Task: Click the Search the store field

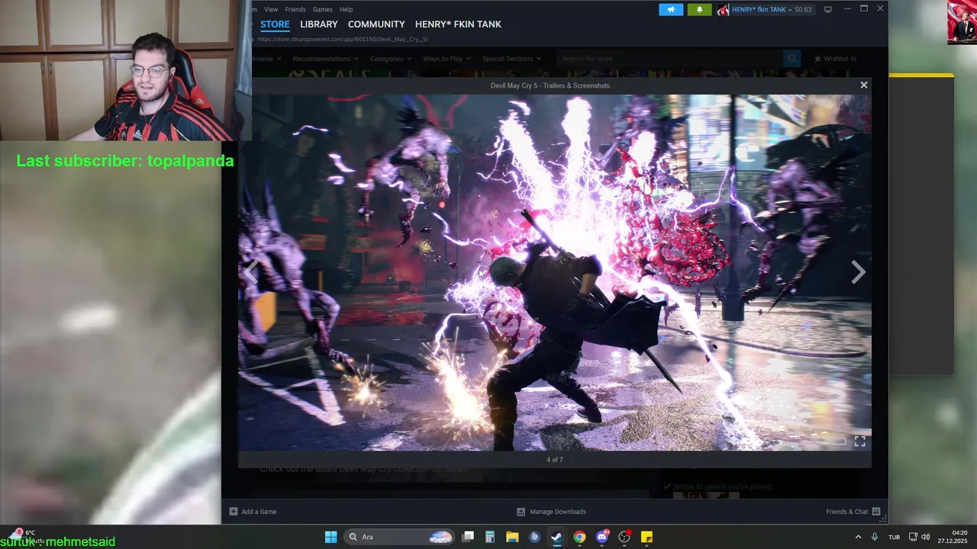Action: (669, 59)
